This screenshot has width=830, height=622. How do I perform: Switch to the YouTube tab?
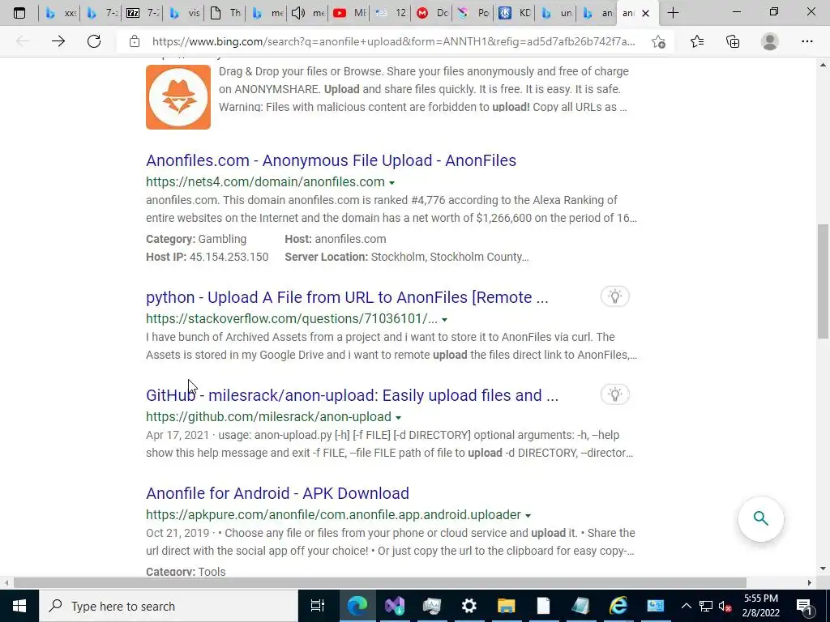350,13
